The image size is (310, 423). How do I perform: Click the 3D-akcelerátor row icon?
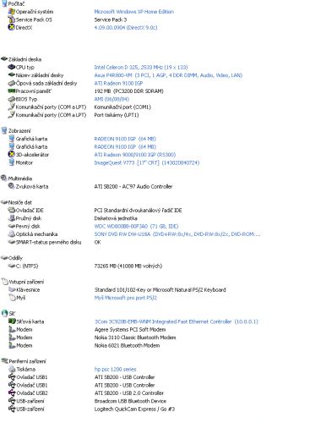coord(12,155)
